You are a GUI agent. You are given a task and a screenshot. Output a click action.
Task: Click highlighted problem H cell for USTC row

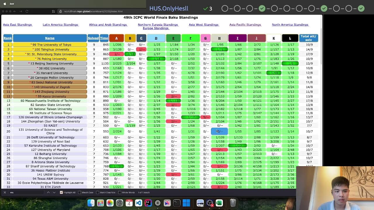coord(219,132)
